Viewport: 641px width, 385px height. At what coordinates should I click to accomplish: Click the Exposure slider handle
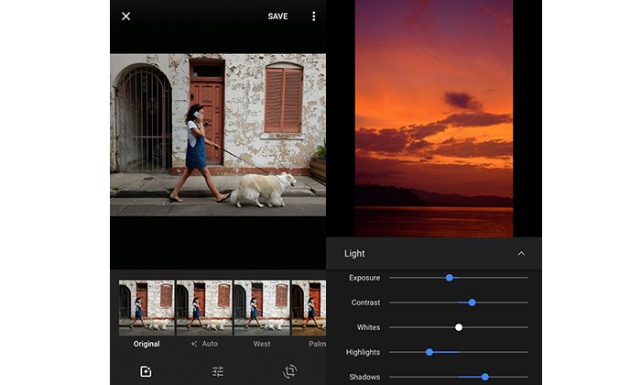pos(450,278)
